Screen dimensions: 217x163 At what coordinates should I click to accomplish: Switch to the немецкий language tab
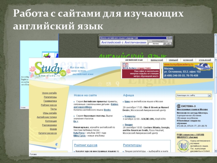pyautogui.click(x=173, y=60)
